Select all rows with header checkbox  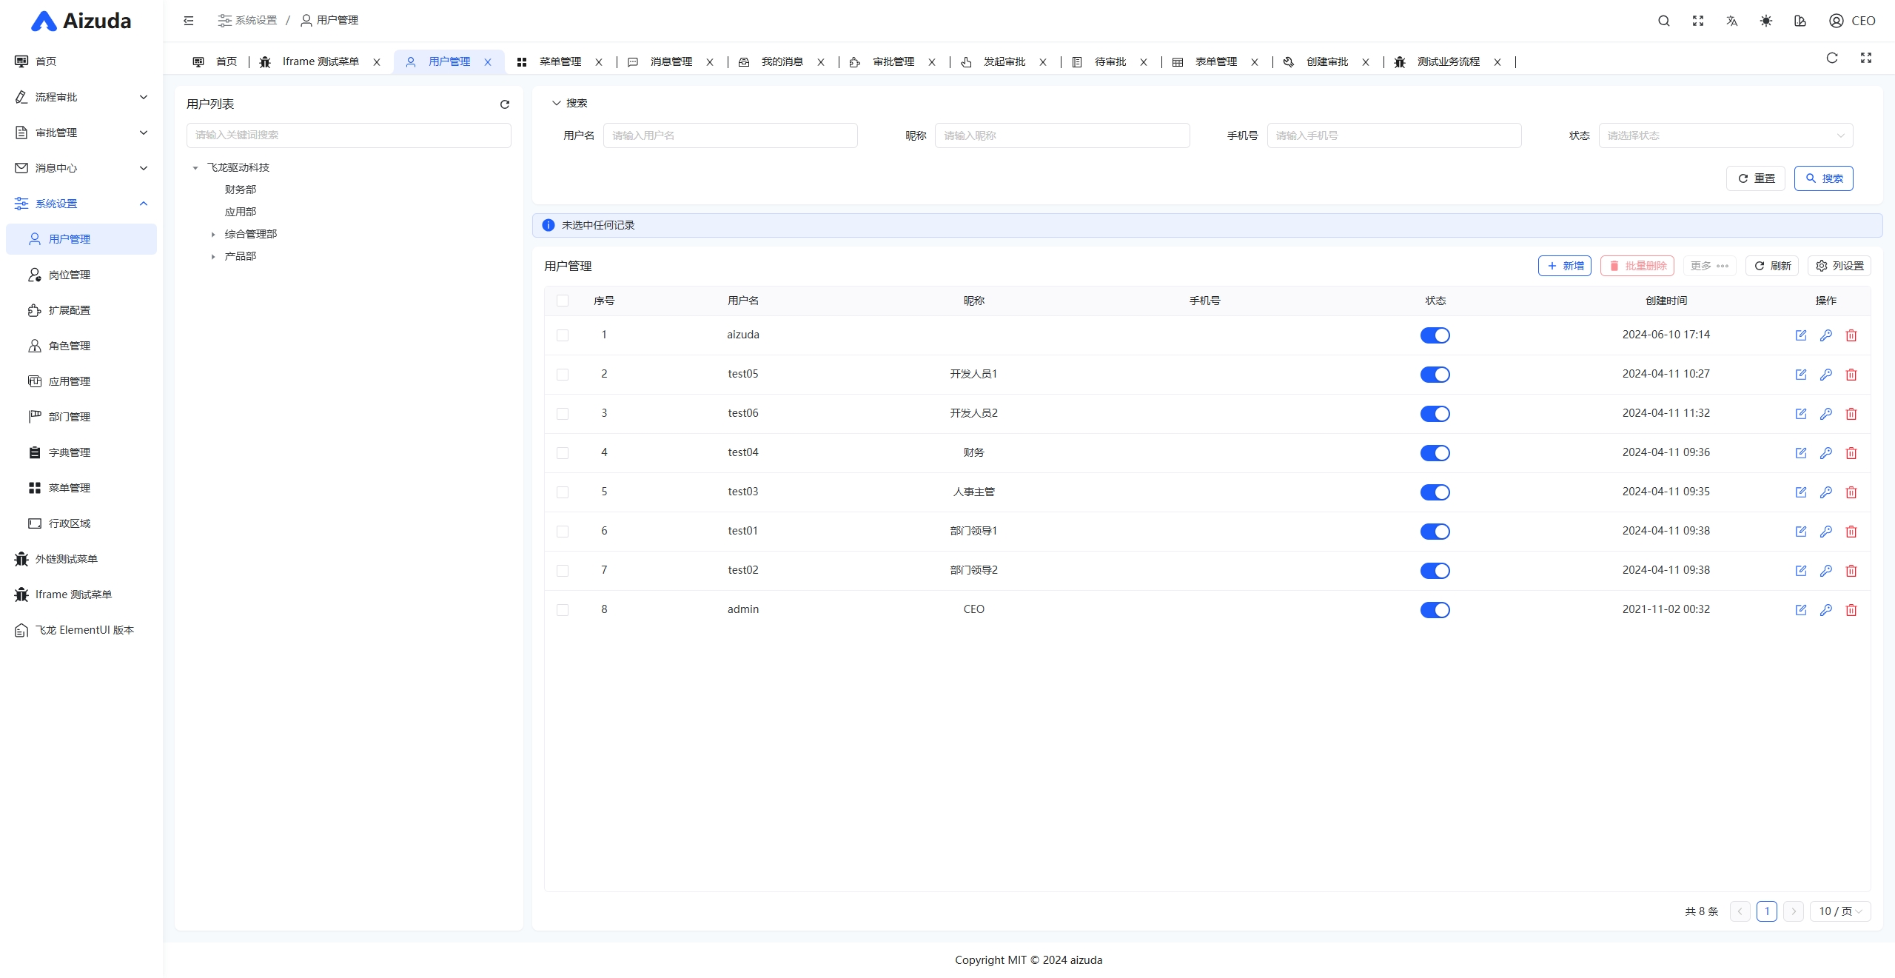tap(563, 301)
